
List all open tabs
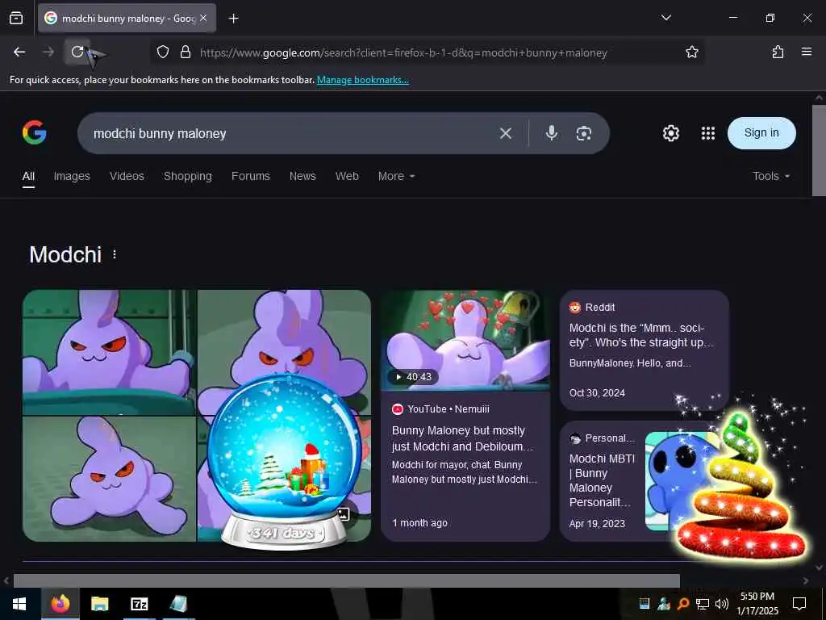point(665,18)
